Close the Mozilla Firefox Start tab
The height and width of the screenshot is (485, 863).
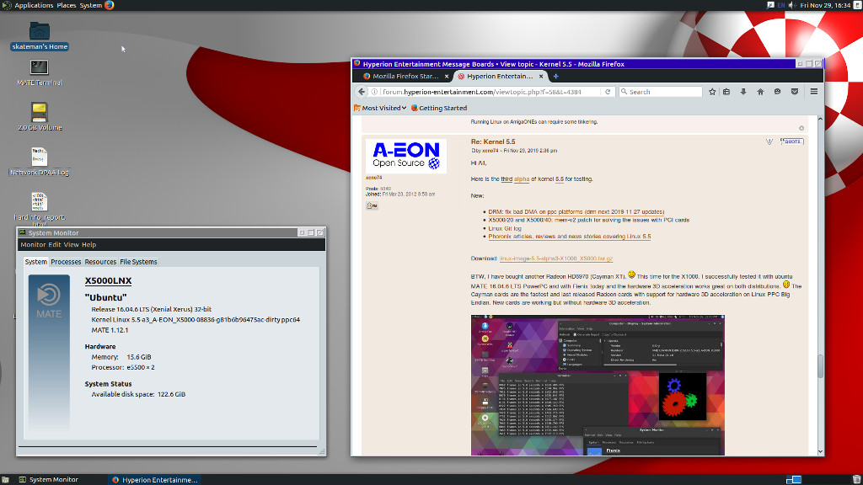pos(447,77)
